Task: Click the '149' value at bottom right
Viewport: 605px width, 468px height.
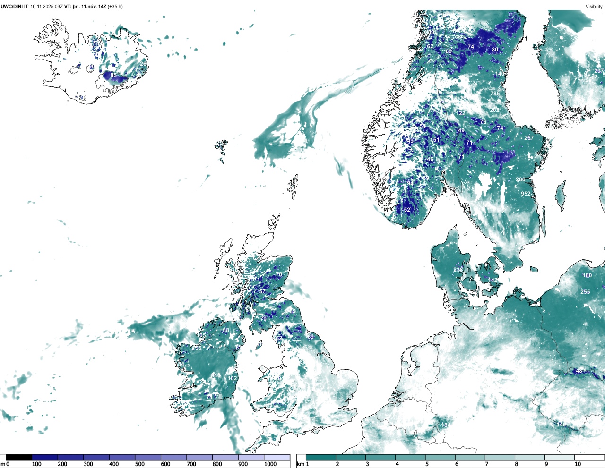Action: tap(561, 425)
